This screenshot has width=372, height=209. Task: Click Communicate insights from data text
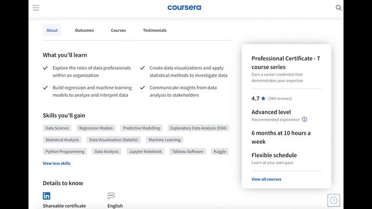183,91
